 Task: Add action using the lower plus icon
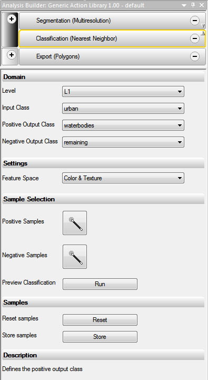[12, 55]
